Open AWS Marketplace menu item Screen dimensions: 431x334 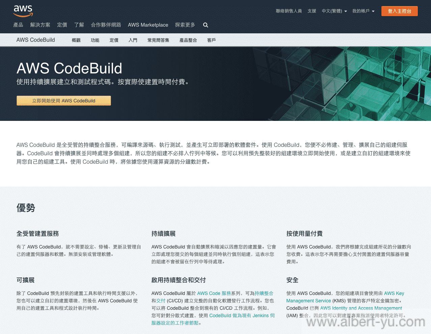(148, 25)
